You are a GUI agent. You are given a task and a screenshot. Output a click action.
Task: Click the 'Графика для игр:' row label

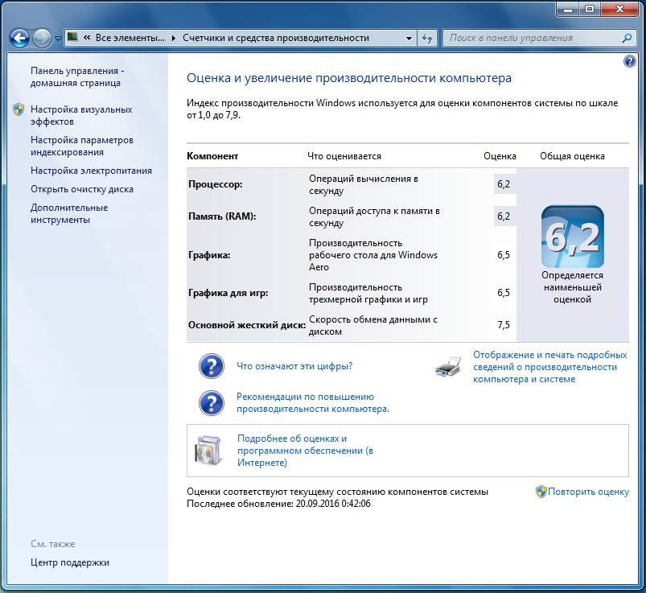click(228, 293)
